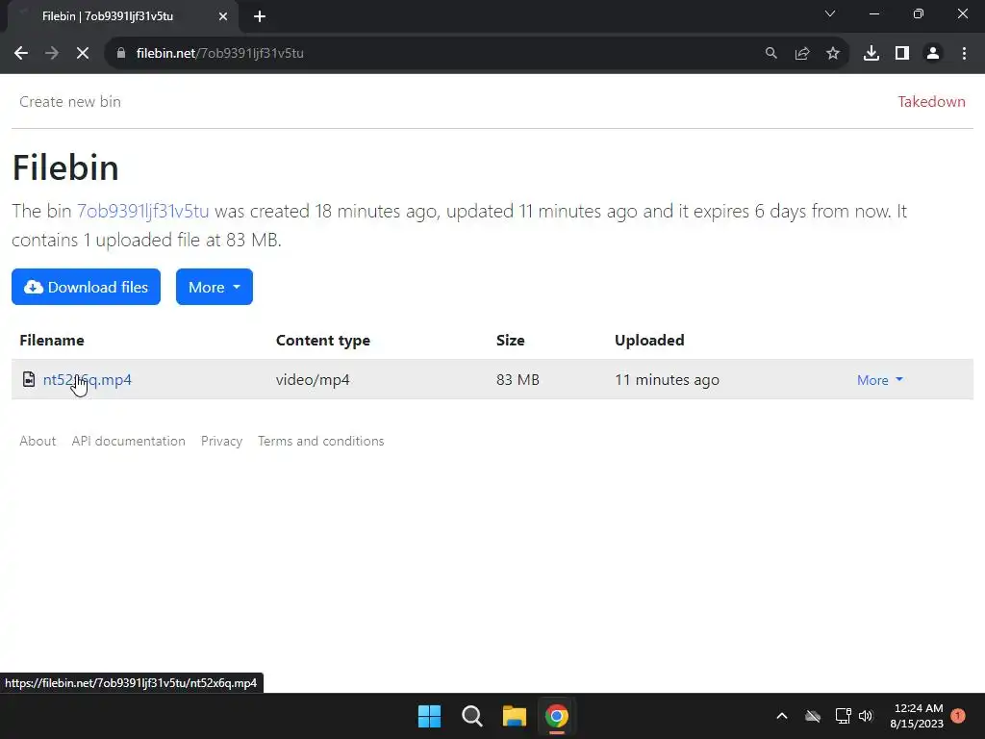The width and height of the screenshot is (985, 739).
Task: Click the 11 minutes ago cell
Action: [668, 379]
